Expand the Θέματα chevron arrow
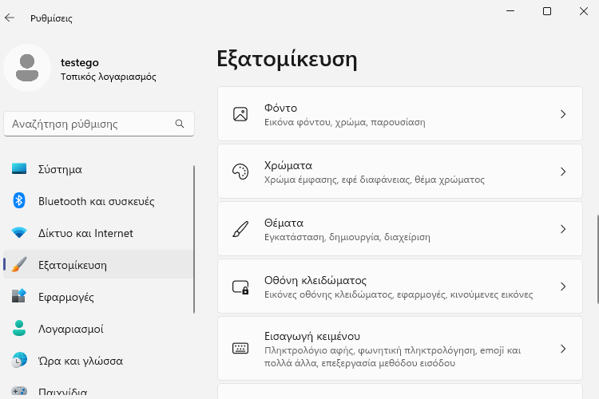The width and height of the screenshot is (599, 399). (563, 229)
